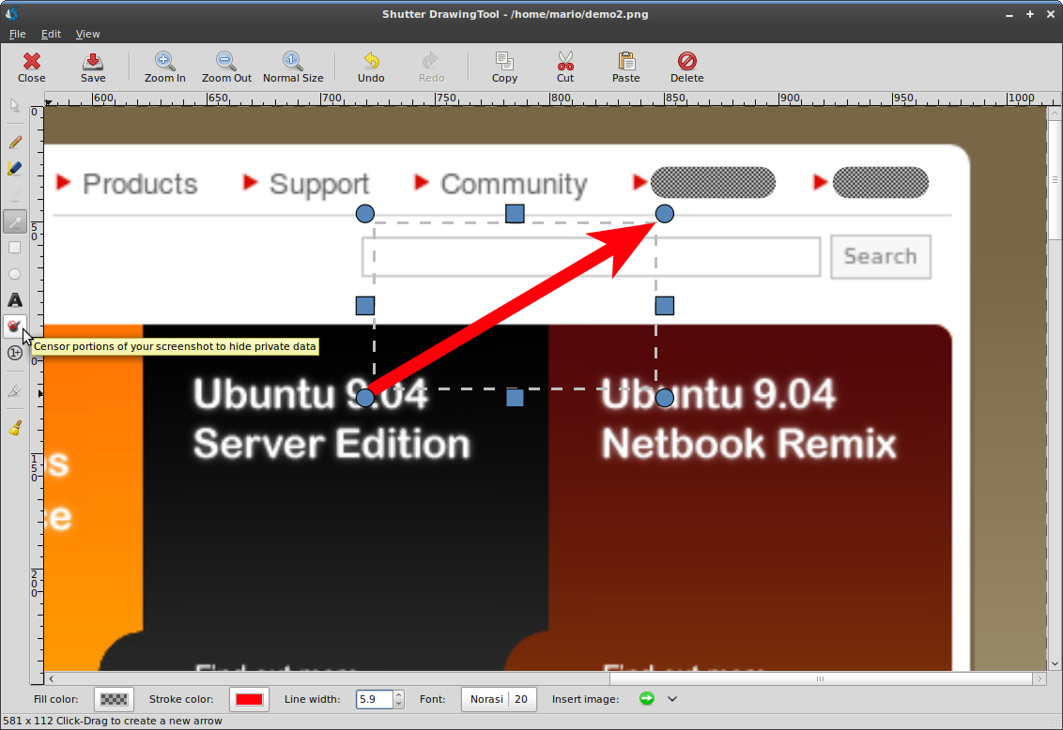This screenshot has height=730, width=1063.
Task: Select the highlighter tool
Action: (x=15, y=169)
